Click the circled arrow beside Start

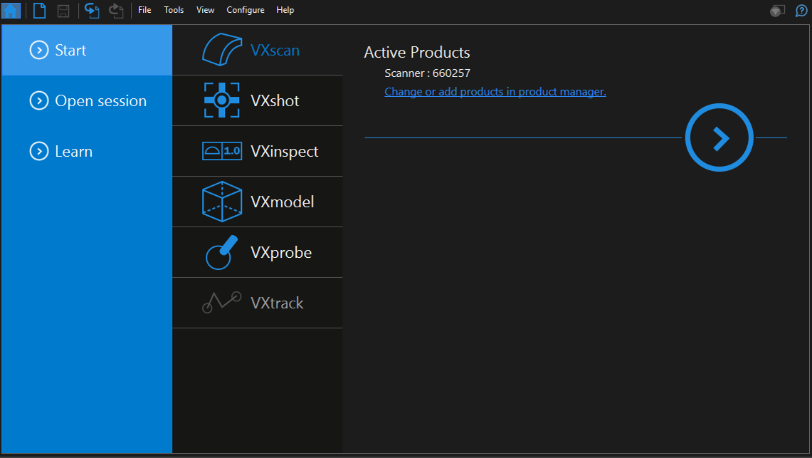(39, 51)
